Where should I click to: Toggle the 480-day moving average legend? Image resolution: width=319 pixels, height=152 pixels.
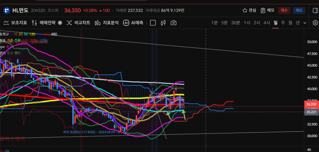point(54,34)
